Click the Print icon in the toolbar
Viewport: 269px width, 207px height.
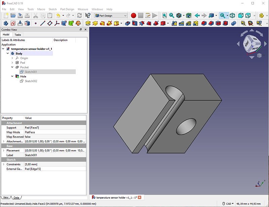tap(27, 15)
